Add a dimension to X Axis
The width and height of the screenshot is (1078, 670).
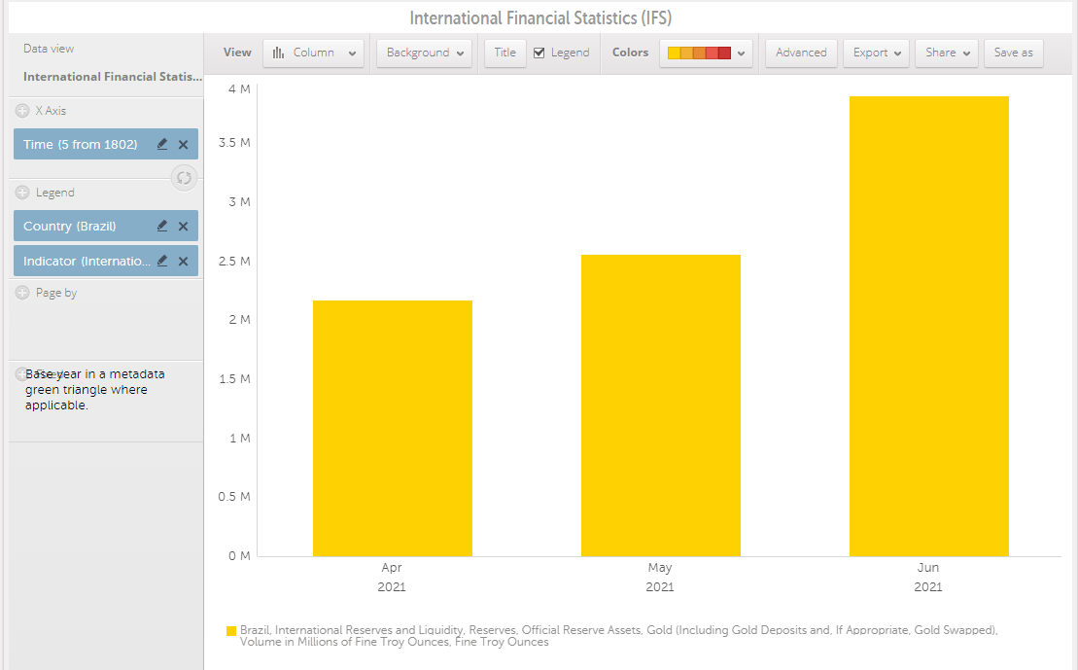22,111
